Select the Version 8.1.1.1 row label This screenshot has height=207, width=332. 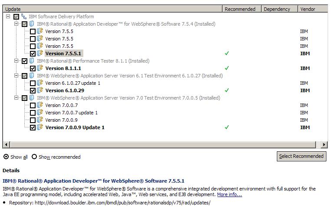[63, 68]
